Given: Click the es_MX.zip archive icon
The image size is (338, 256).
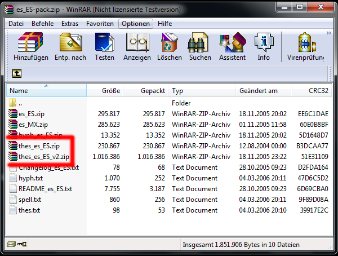Looking at the screenshot, I should tap(13, 124).
